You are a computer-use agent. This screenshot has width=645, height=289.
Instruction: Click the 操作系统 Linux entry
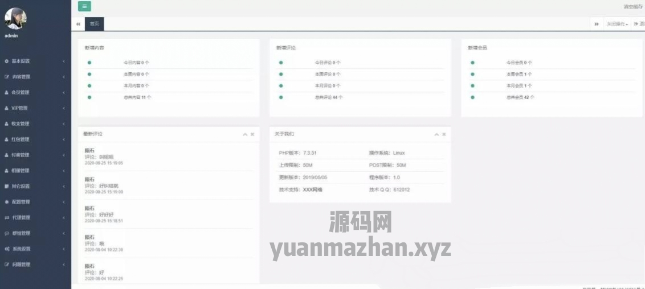(x=387, y=152)
